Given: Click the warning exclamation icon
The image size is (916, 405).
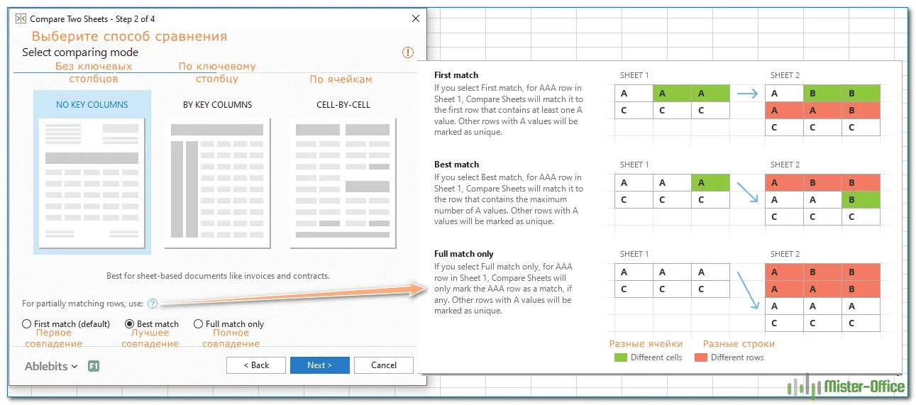Looking at the screenshot, I should tap(408, 52).
